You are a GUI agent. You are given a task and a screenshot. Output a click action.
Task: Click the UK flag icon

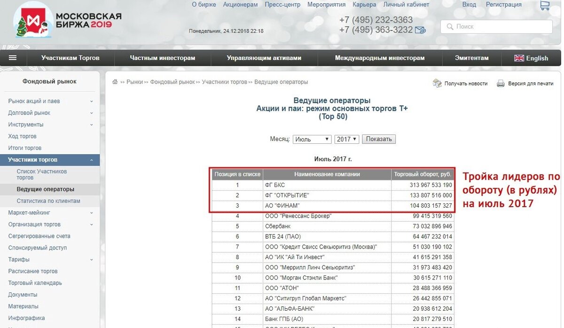(x=519, y=58)
